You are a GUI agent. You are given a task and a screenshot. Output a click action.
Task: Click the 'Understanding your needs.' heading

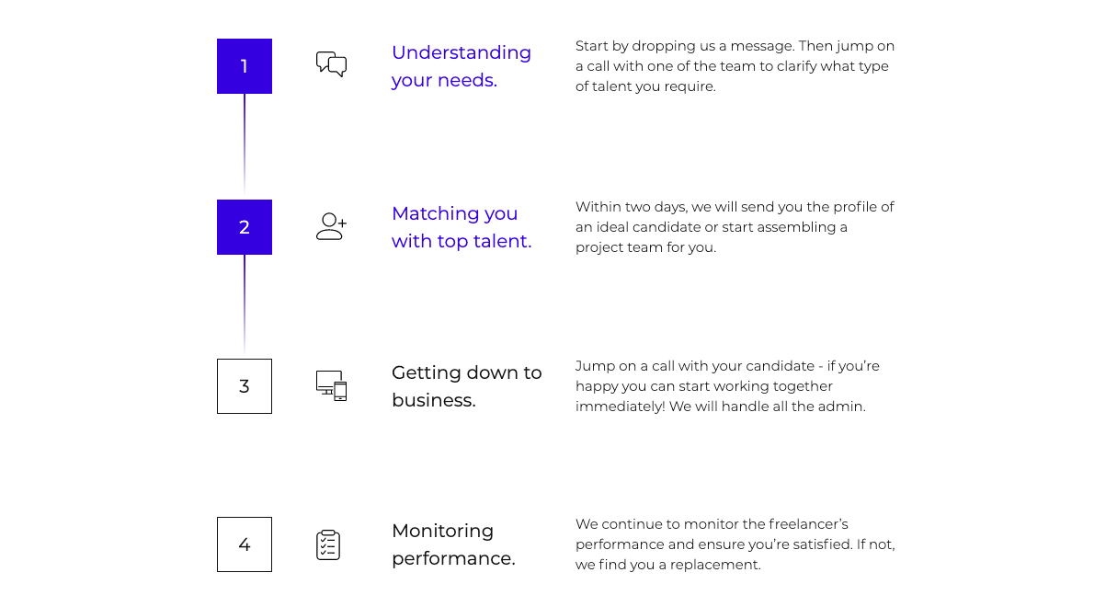pos(461,66)
